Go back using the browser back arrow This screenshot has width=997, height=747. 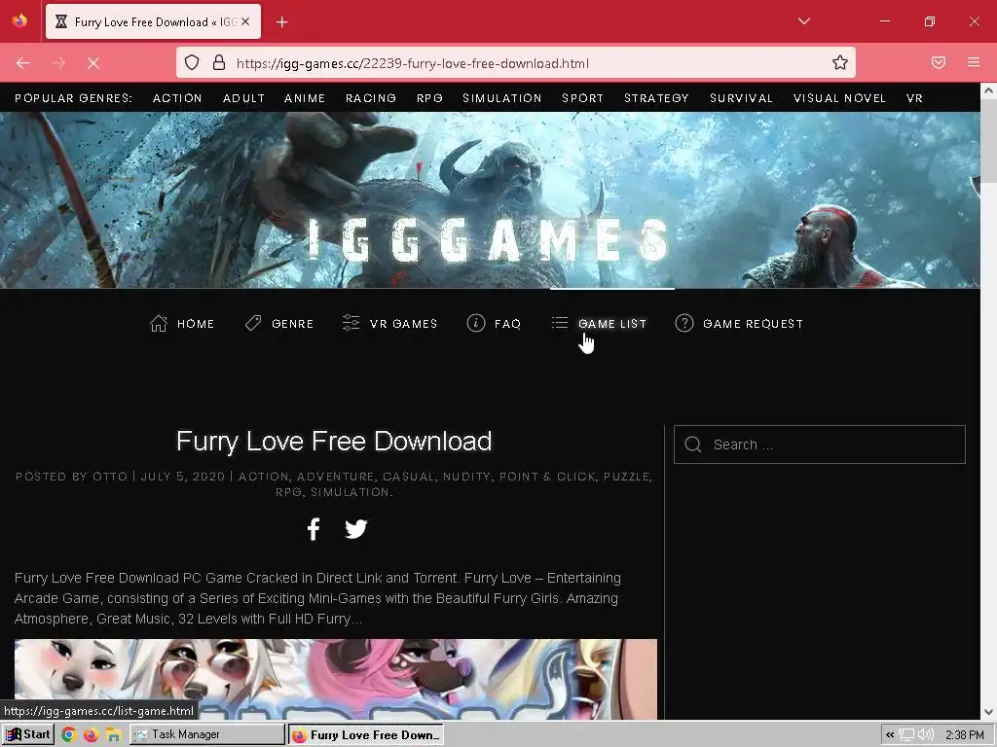(23, 63)
